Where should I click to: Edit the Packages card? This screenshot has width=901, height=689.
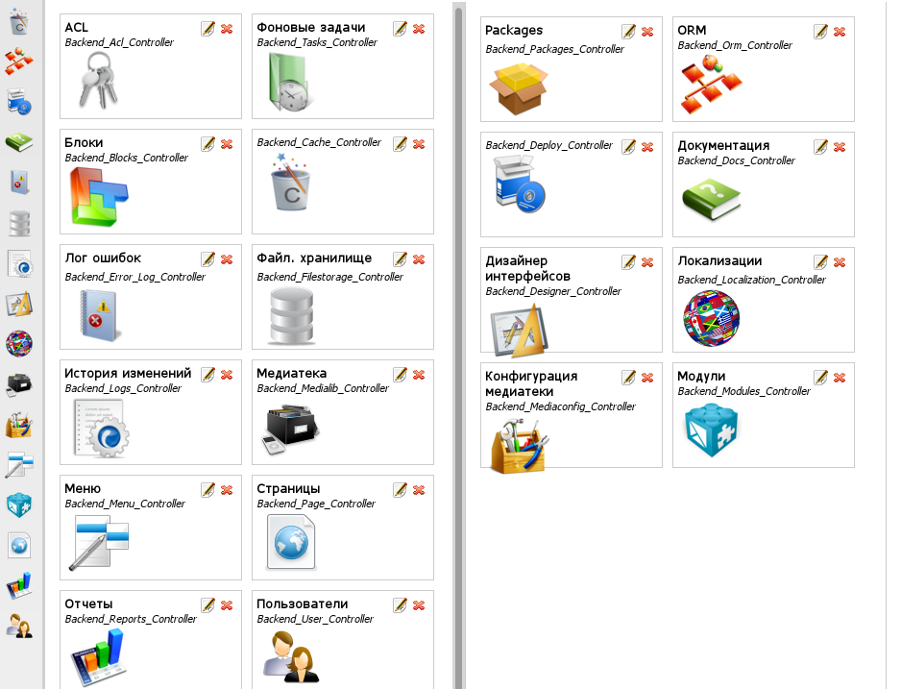coord(628,31)
